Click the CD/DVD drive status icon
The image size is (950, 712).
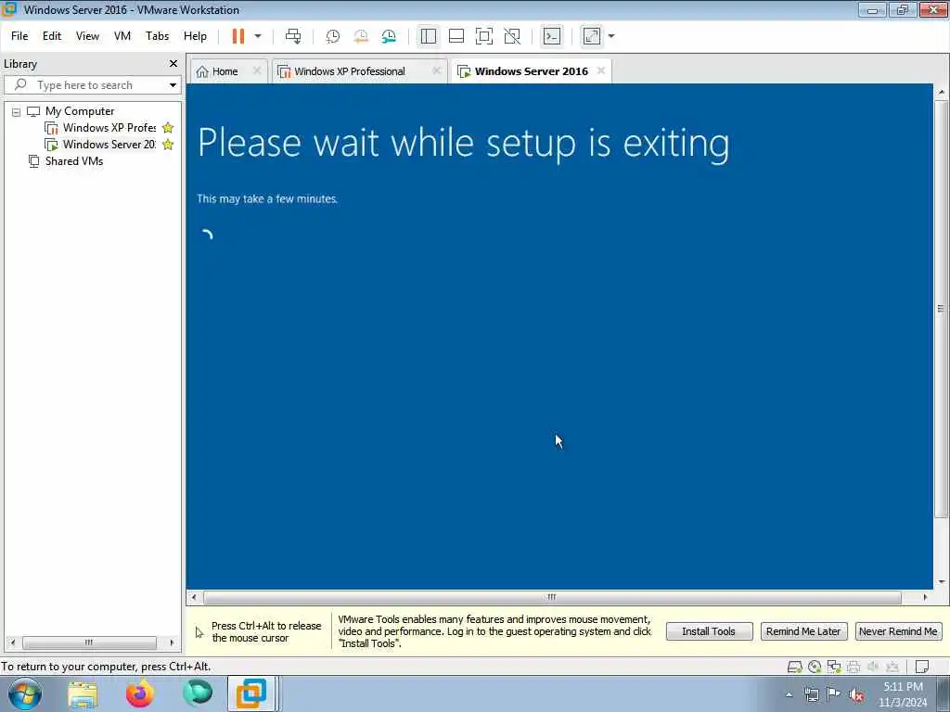pyautogui.click(x=815, y=667)
